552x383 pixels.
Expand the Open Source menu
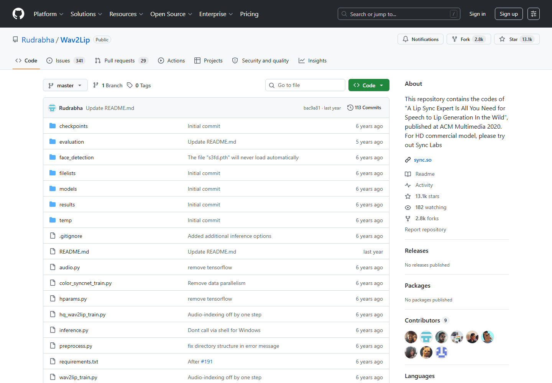(x=171, y=14)
